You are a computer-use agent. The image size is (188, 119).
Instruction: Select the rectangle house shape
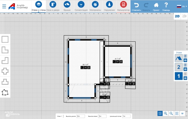[5, 39]
